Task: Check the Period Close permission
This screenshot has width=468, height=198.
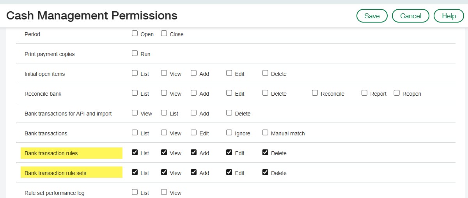Action: click(164, 33)
